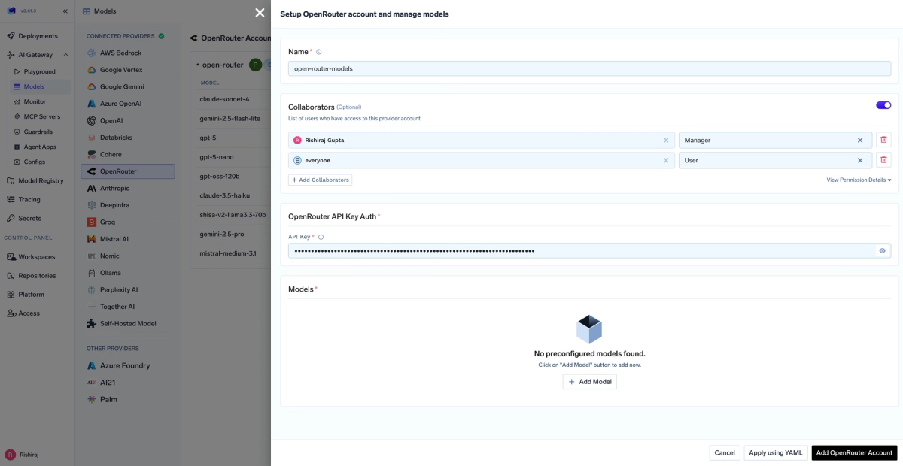This screenshot has height=466, width=903.
Task: Click the Google Gemini provider icon
Action: tap(92, 87)
